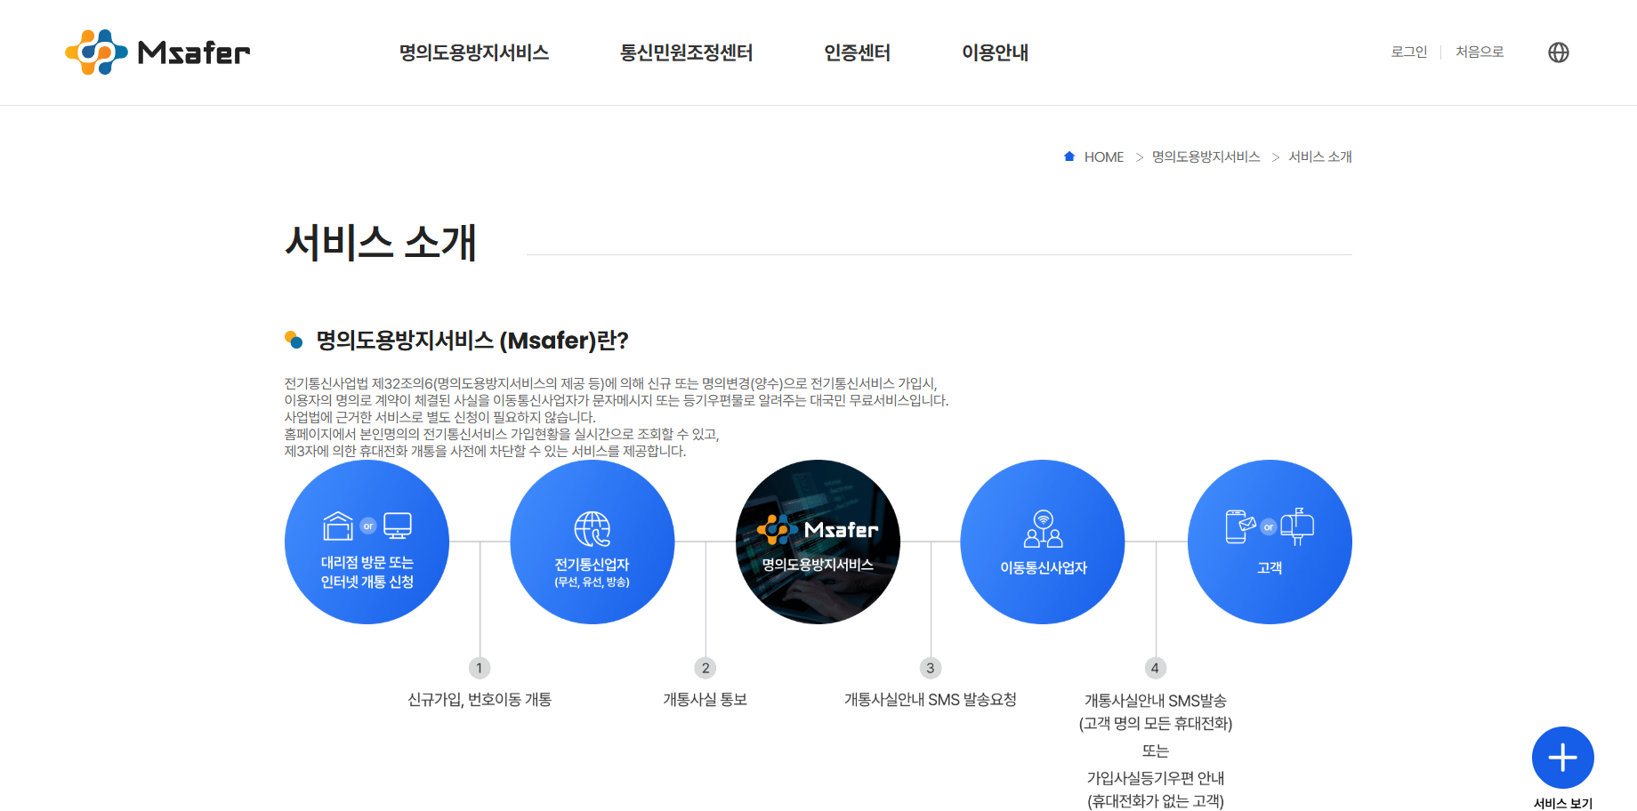Open the 이용안내 menu
The height and width of the screenshot is (811, 1637).
(995, 52)
